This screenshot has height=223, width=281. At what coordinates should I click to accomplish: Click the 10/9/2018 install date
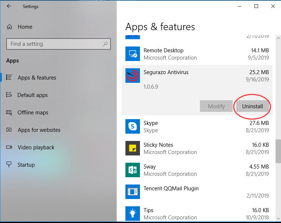pyautogui.click(x=257, y=218)
